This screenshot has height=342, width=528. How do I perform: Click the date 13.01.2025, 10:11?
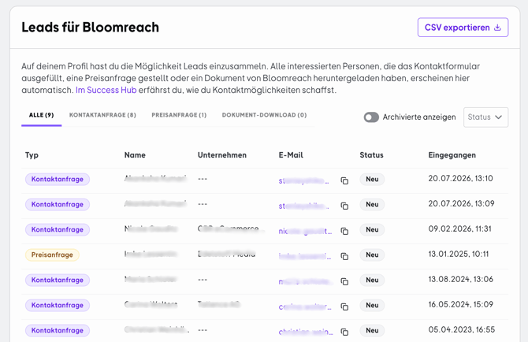[x=459, y=255]
